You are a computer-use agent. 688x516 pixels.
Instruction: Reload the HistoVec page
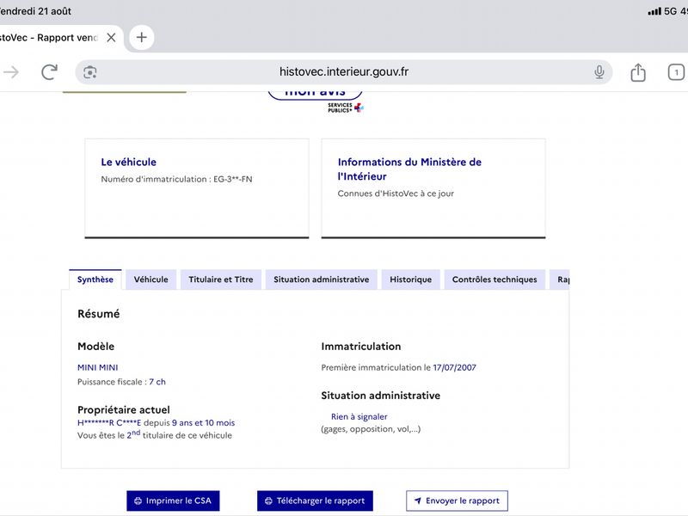pyautogui.click(x=49, y=72)
